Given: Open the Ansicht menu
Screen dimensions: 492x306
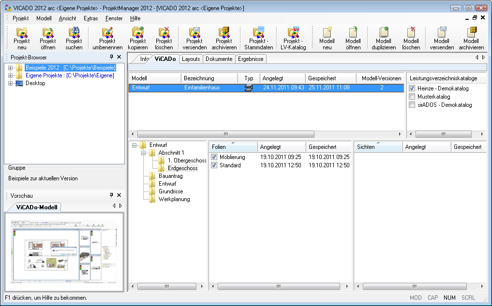Looking at the screenshot, I should pyautogui.click(x=67, y=18).
